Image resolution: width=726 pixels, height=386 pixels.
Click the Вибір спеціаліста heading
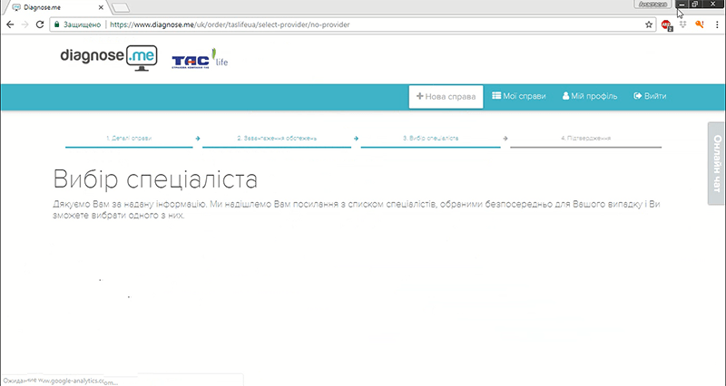point(155,179)
